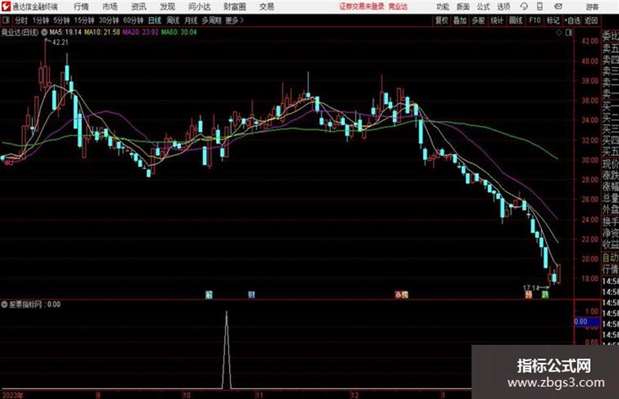Click the 涨榜 marker under the chart
This screenshot has width=619, height=399.
coord(402,294)
